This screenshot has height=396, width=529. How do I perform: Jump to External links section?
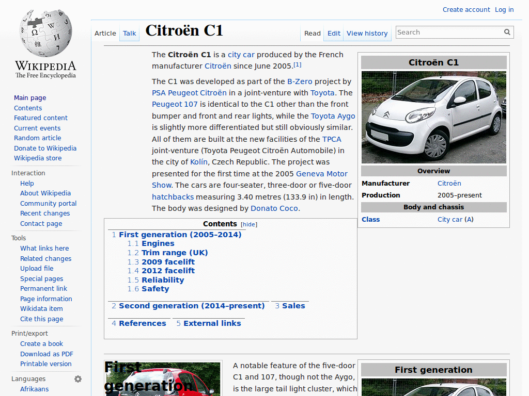[x=212, y=323]
